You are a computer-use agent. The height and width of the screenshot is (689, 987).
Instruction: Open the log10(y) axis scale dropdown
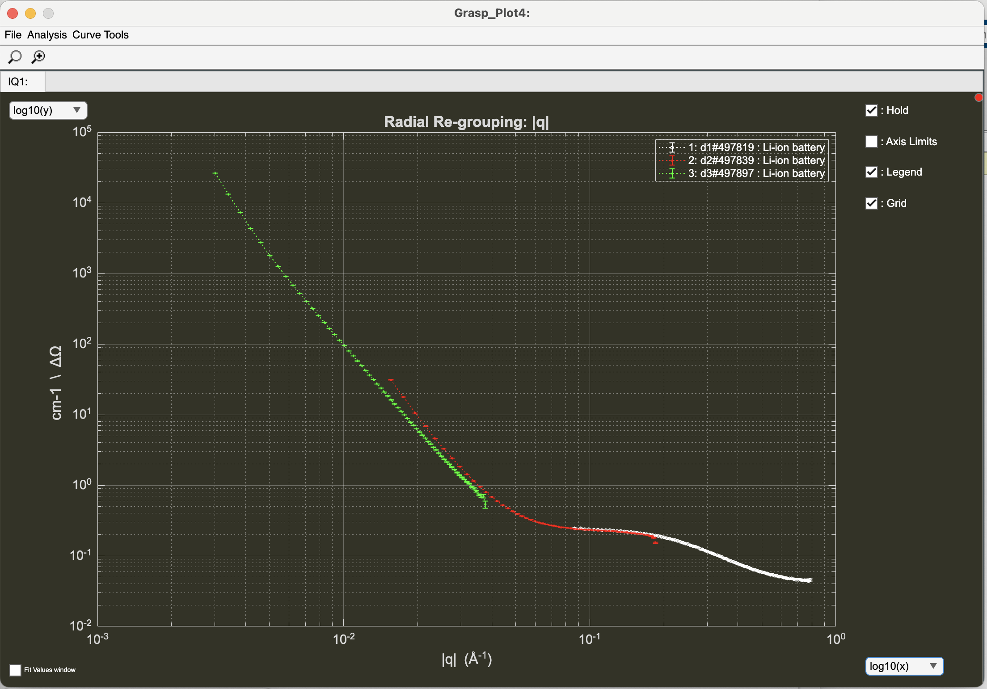click(47, 110)
